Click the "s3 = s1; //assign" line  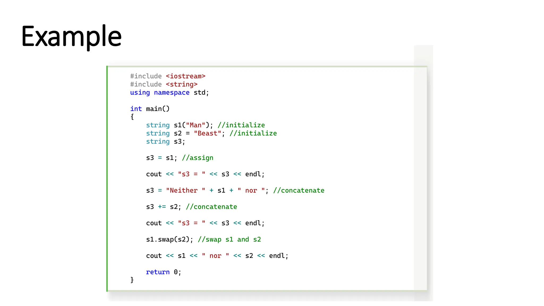pyautogui.click(x=180, y=158)
